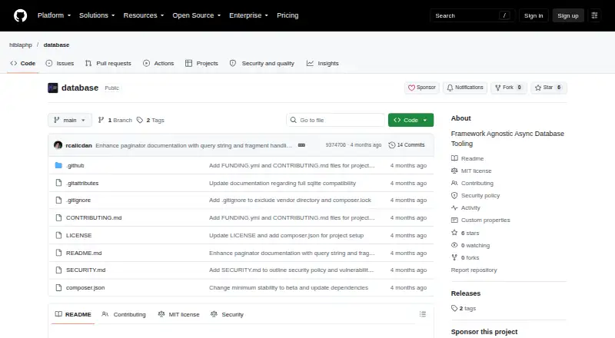Viewport: 615px width, 338px height.
Task: Select the file icon for SECURITY.md
Action: pyautogui.click(x=58, y=270)
